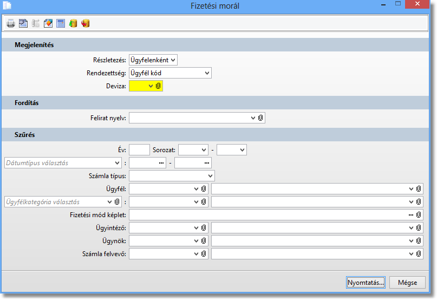Click the paperclip in the narrow Ügyintéző field
This screenshot has height=300, width=437.
(204, 228)
